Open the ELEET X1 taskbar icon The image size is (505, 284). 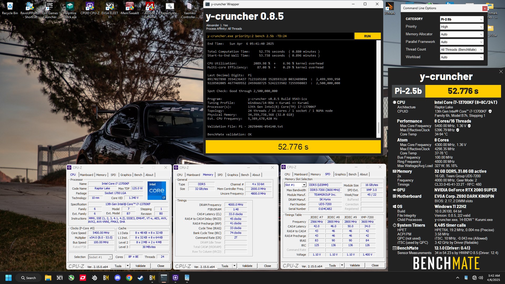[x=60, y=278]
